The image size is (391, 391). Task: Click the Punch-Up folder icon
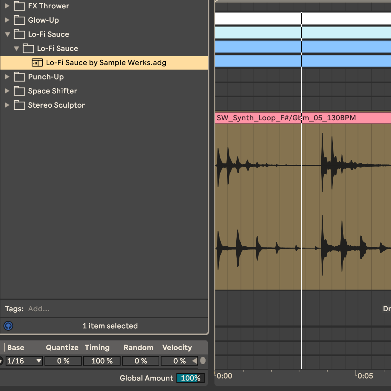pyautogui.click(x=20, y=77)
